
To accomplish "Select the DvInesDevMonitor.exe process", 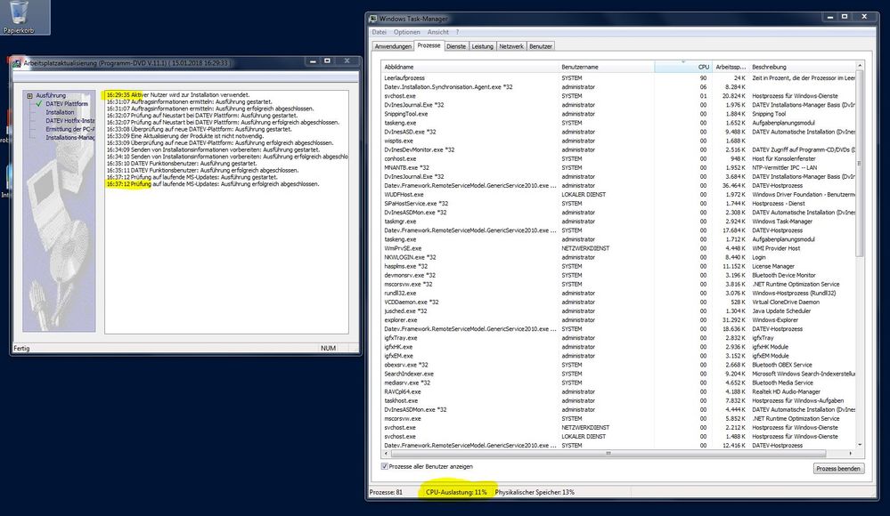I will pos(618,149).
